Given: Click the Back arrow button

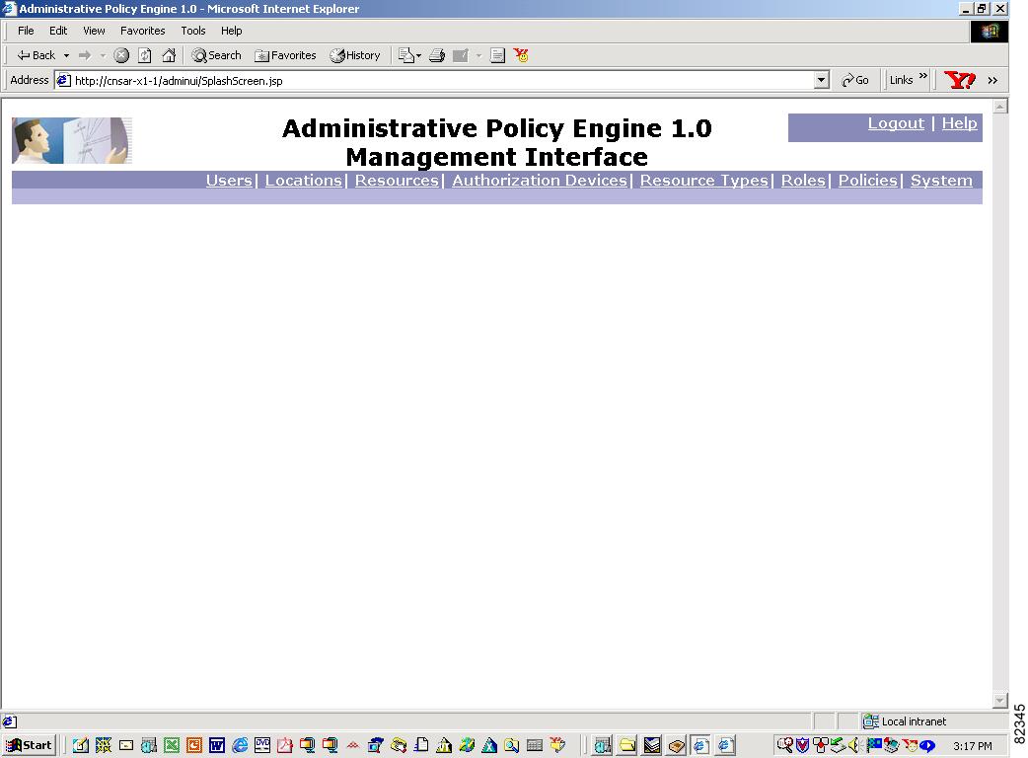Looking at the screenshot, I should pyautogui.click(x=37, y=55).
